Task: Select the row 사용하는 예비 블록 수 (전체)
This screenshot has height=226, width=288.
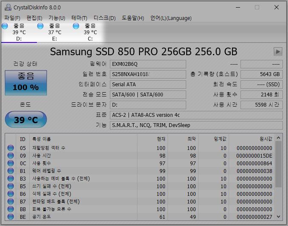Action: pyautogui.click(x=140, y=178)
